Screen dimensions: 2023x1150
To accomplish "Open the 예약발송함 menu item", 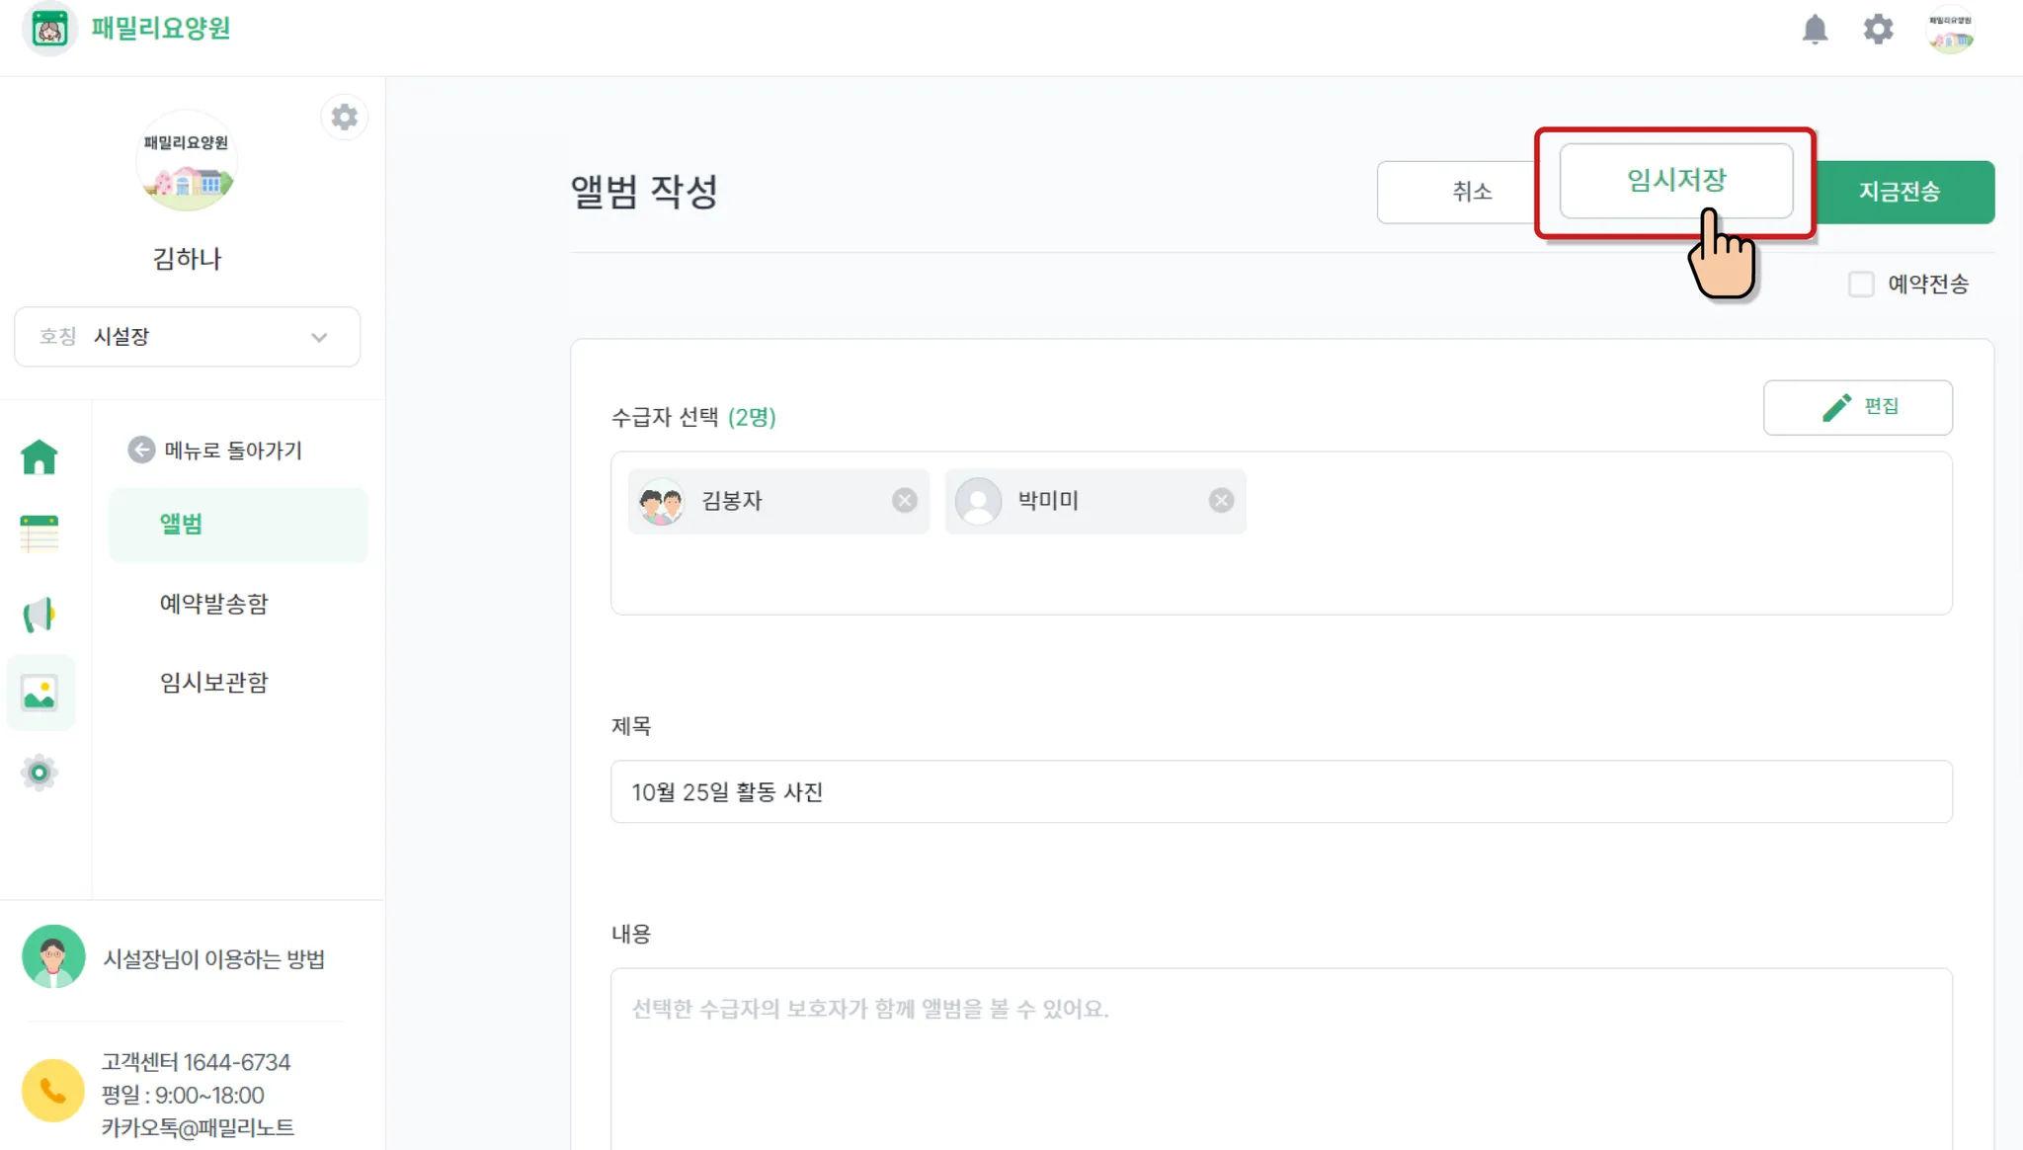I will click(214, 604).
